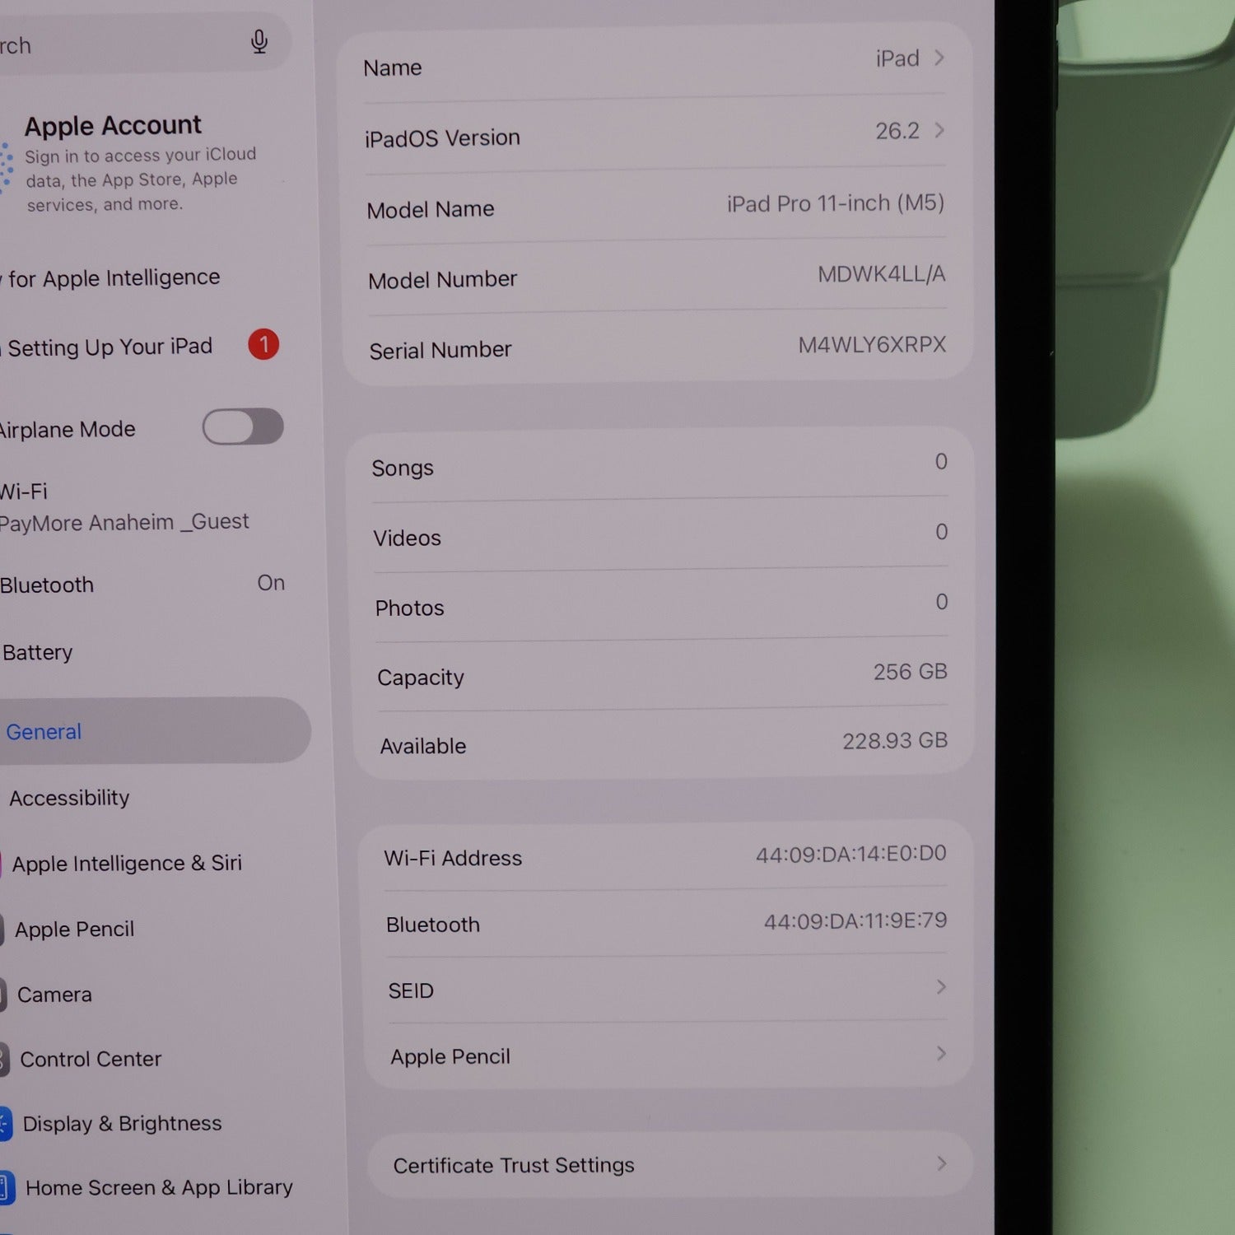Tap Apple Account sign-in link
The height and width of the screenshot is (1235, 1235).
coord(140,165)
